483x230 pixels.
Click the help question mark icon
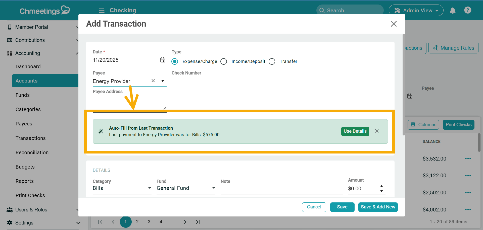tap(468, 10)
